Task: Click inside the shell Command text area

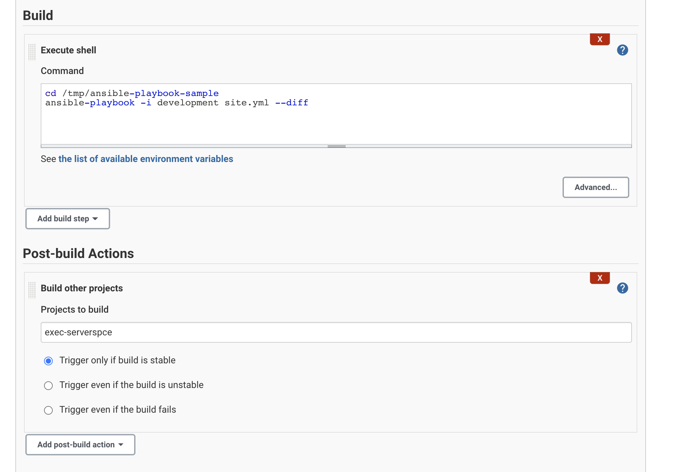Action: tap(336, 123)
